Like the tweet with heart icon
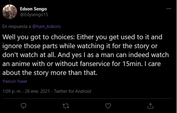 pyautogui.click(x=108, y=106)
